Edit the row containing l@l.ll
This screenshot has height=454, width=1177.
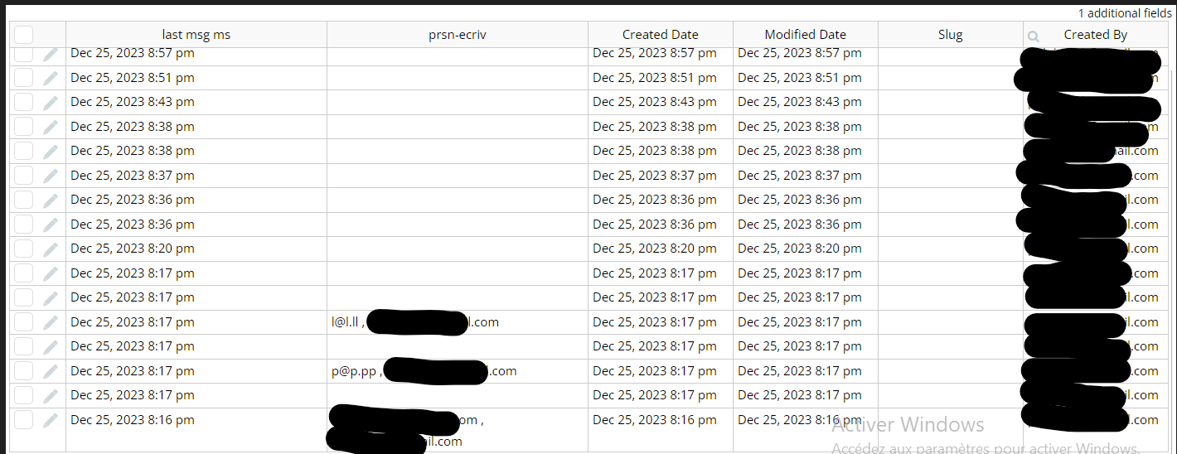tap(51, 322)
